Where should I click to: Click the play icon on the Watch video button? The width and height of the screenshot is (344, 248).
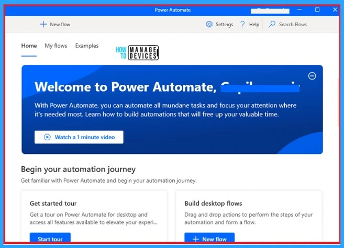(x=47, y=137)
